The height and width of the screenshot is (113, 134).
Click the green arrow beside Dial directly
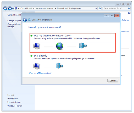[31, 56]
